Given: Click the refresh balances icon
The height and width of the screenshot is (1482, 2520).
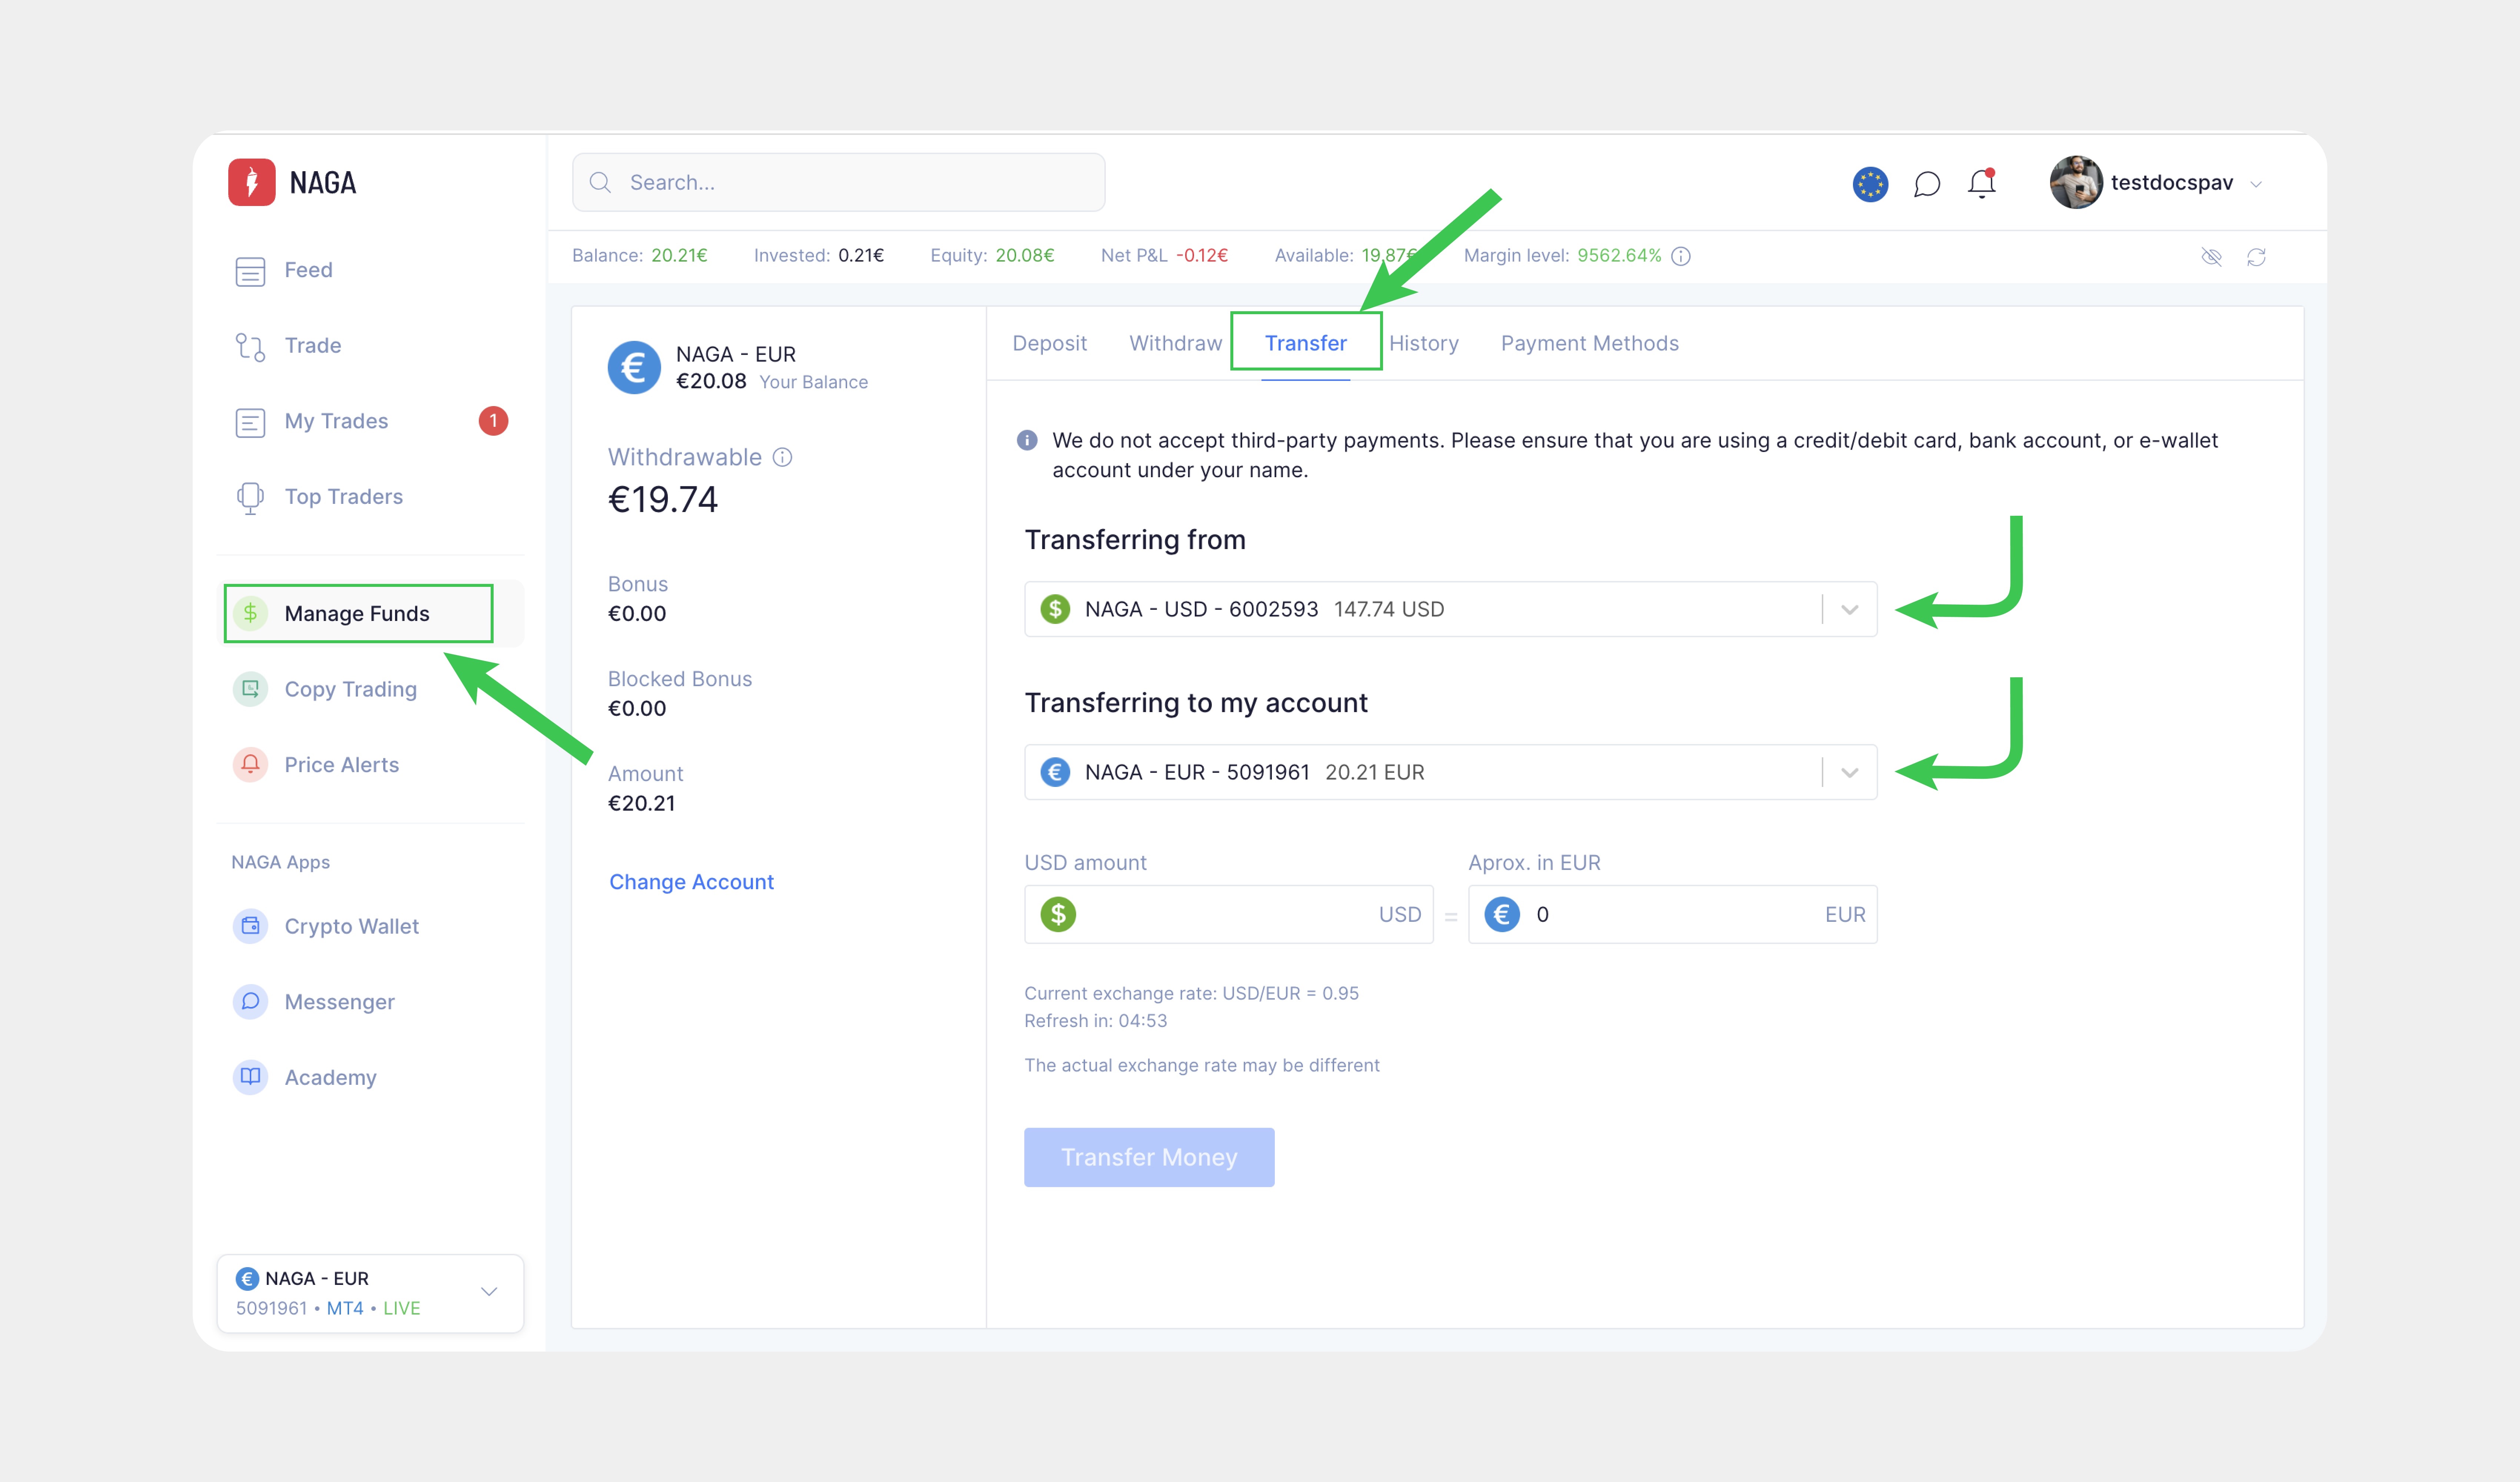Looking at the screenshot, I should [2256, 257].
